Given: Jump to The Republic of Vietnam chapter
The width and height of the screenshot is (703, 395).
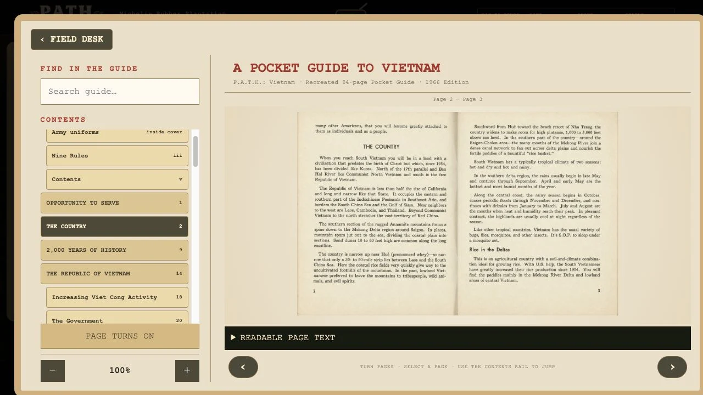Looking at the screenshot, I should pos(114,274).
